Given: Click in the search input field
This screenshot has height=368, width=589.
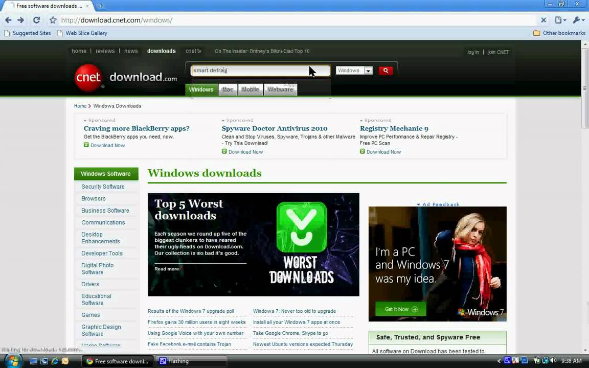Looking at the screenshot, I should [x=260, y=70].
